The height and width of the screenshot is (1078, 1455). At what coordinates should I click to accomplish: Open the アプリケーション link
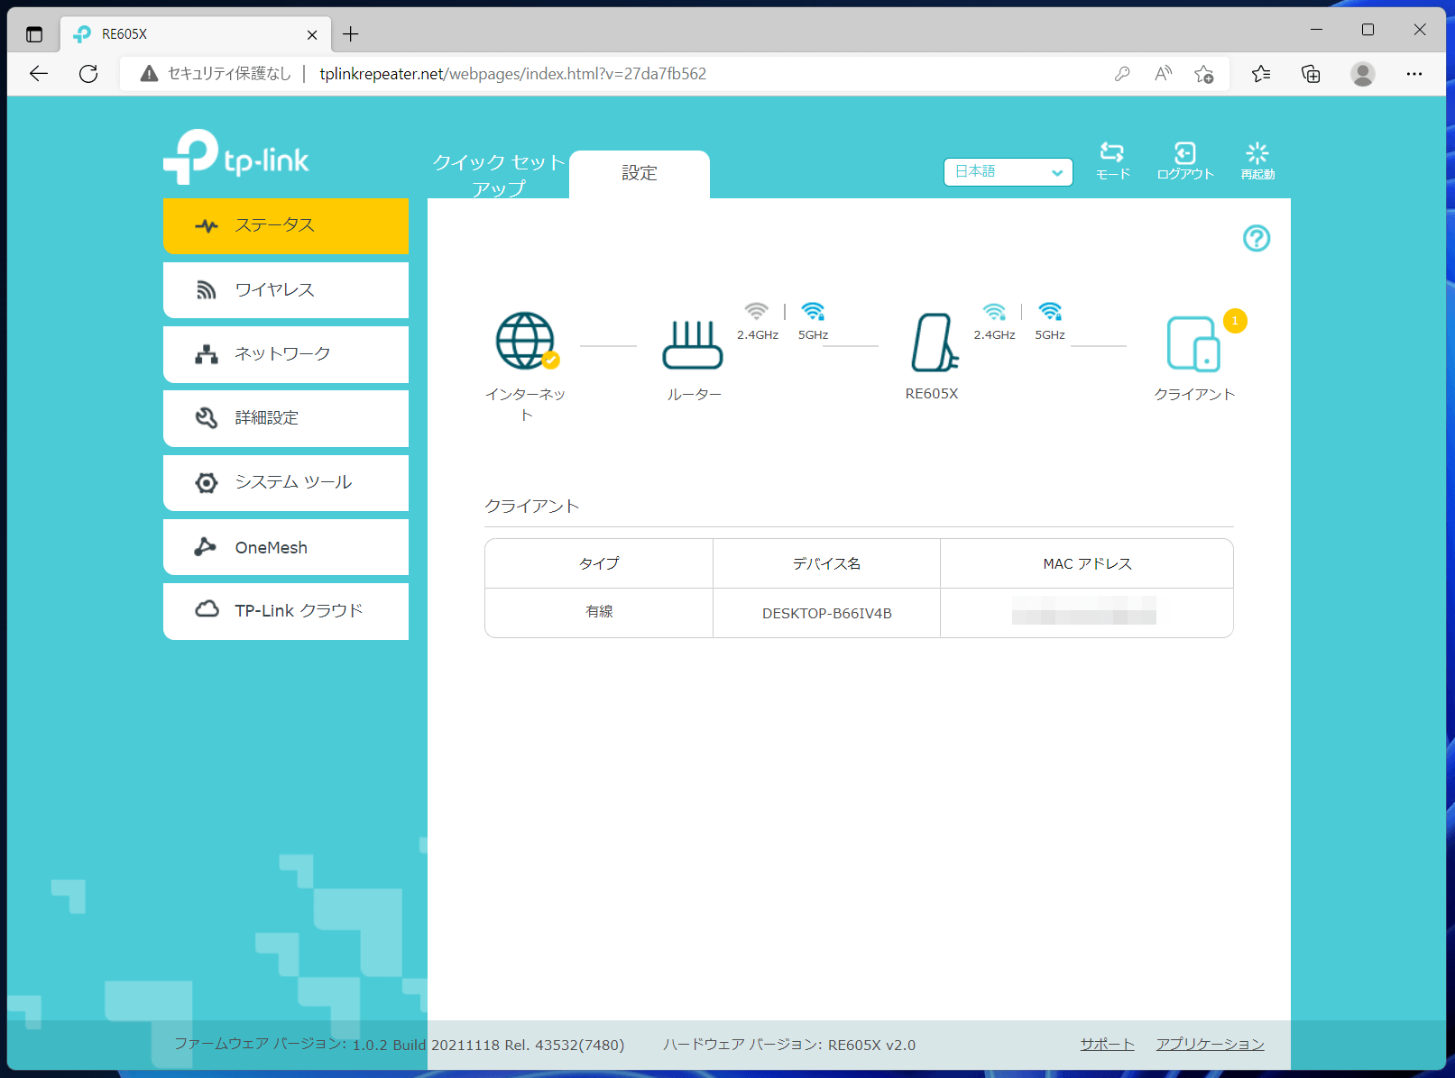[x=1210, y=1044]
